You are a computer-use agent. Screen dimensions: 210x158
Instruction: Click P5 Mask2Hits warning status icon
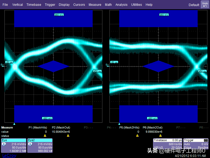tap(137, 136)
